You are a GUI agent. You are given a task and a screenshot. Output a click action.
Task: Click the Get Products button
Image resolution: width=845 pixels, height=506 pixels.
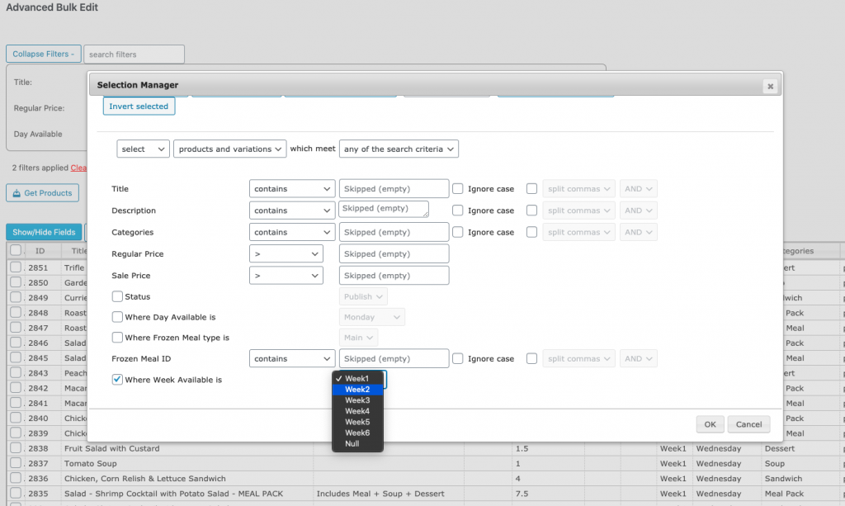coord(43,193)
